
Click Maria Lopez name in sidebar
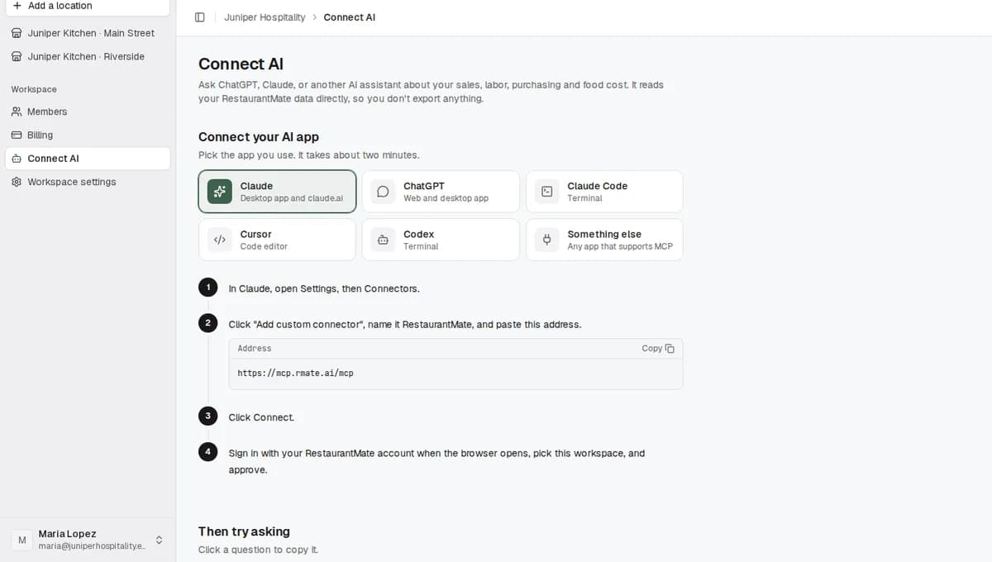pos(67,534)
